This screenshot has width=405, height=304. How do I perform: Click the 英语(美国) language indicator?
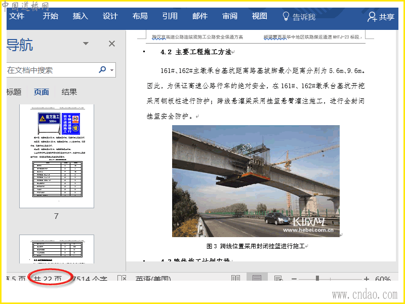(x=153, y=279)
